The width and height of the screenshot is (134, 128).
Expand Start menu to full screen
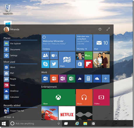pyautogui.click(x=108, y=29)
